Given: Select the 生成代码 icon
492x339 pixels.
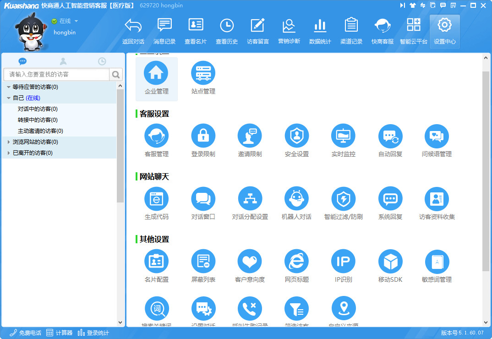Looking at the screenshot, I should coord(156,199).
